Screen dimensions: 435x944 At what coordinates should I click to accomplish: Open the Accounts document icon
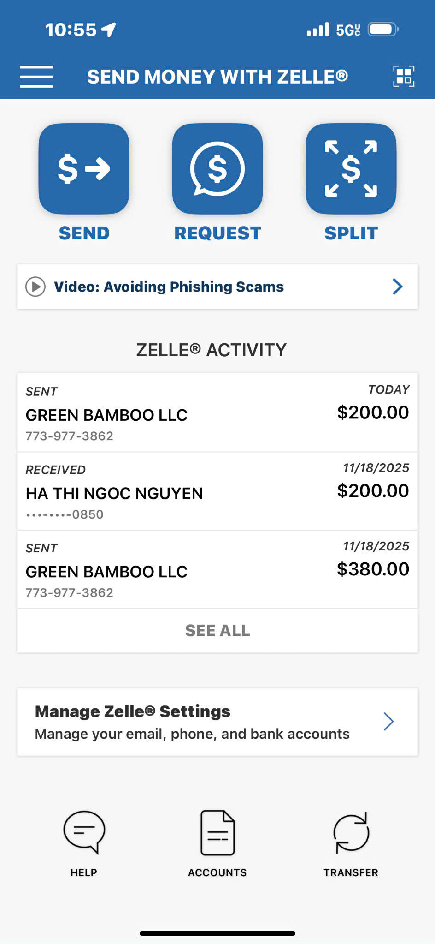point(217,833)
